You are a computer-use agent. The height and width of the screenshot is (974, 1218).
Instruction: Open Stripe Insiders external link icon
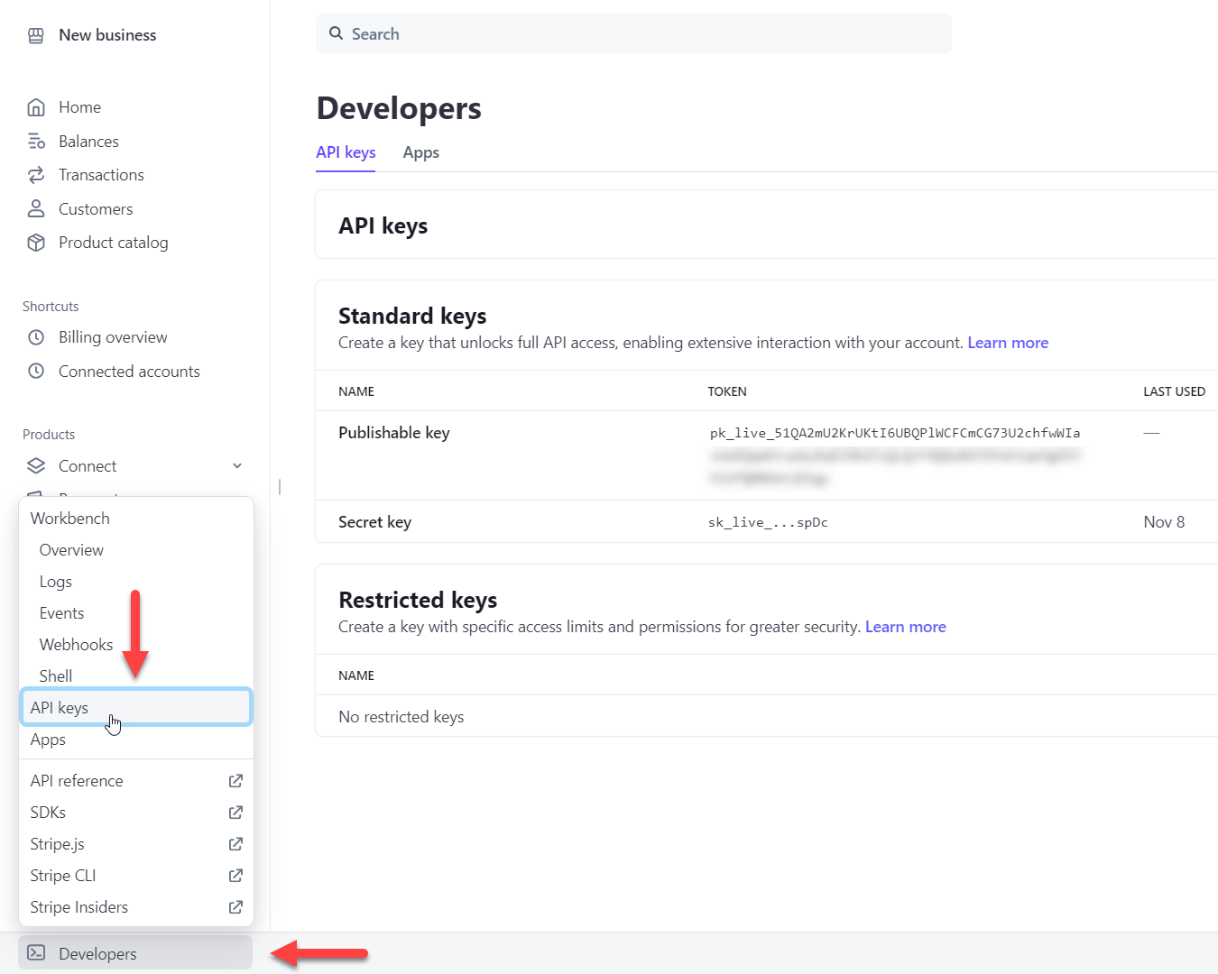click(x=235, y=907)
